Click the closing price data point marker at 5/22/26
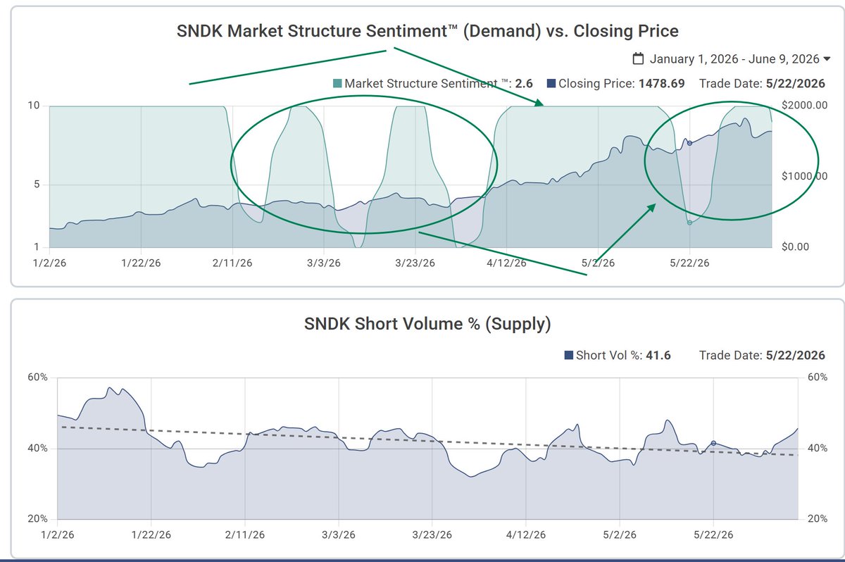Image resolution: width=845 pixels, height=562 pixels. (x=689, y=143)
